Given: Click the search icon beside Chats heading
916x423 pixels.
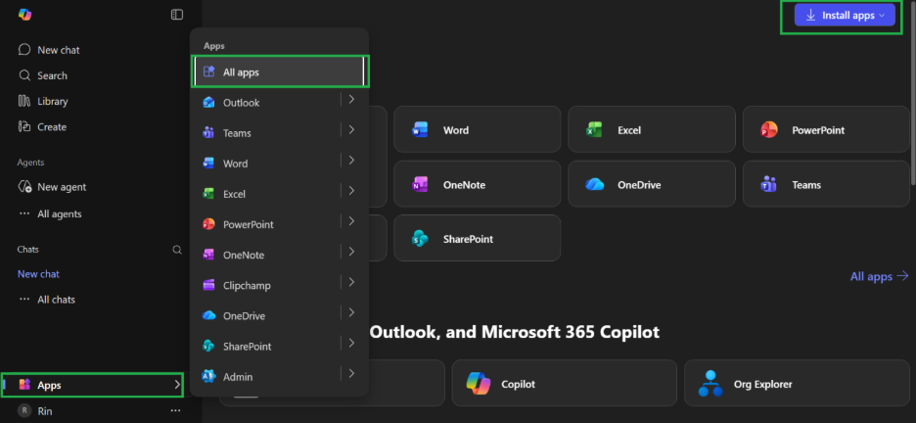Looking at the screenshot, I should [x=177, y=250].
